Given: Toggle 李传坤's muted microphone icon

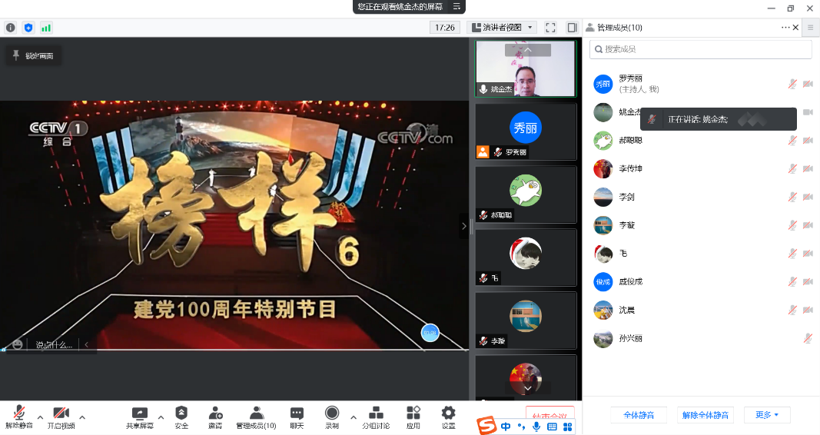Looking at the screenshot, I should (792, 169).
